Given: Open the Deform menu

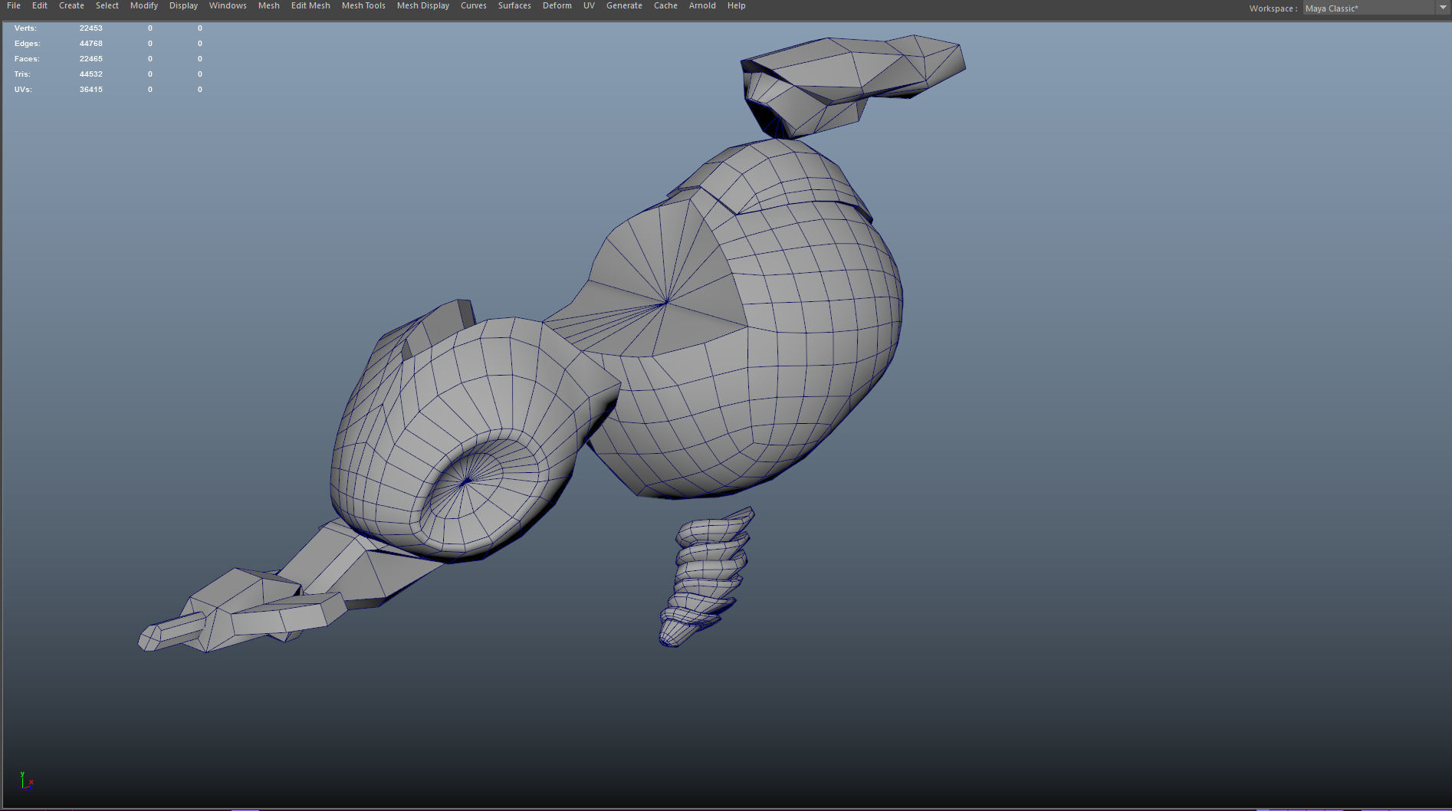Looking at the screenshot, I should [x=557, y=6].
